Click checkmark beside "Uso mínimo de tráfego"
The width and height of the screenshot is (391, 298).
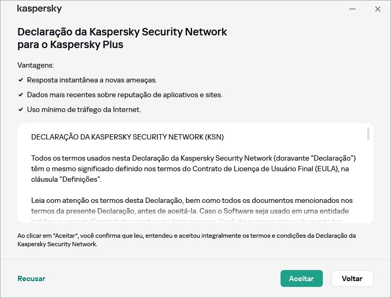pyautogui.click(x=21, y=110)
